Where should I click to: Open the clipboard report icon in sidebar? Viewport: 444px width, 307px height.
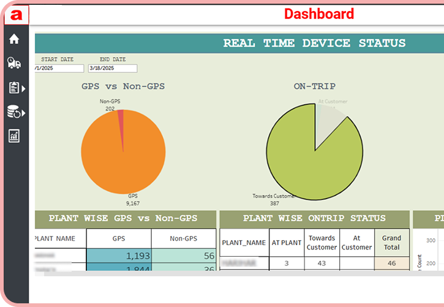tap(13, 88)
